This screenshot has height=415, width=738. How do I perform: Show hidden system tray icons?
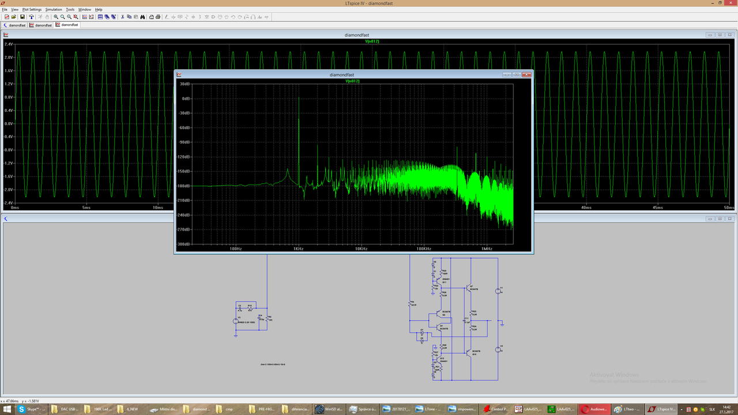pyautogui.click(x=682, y=409)
